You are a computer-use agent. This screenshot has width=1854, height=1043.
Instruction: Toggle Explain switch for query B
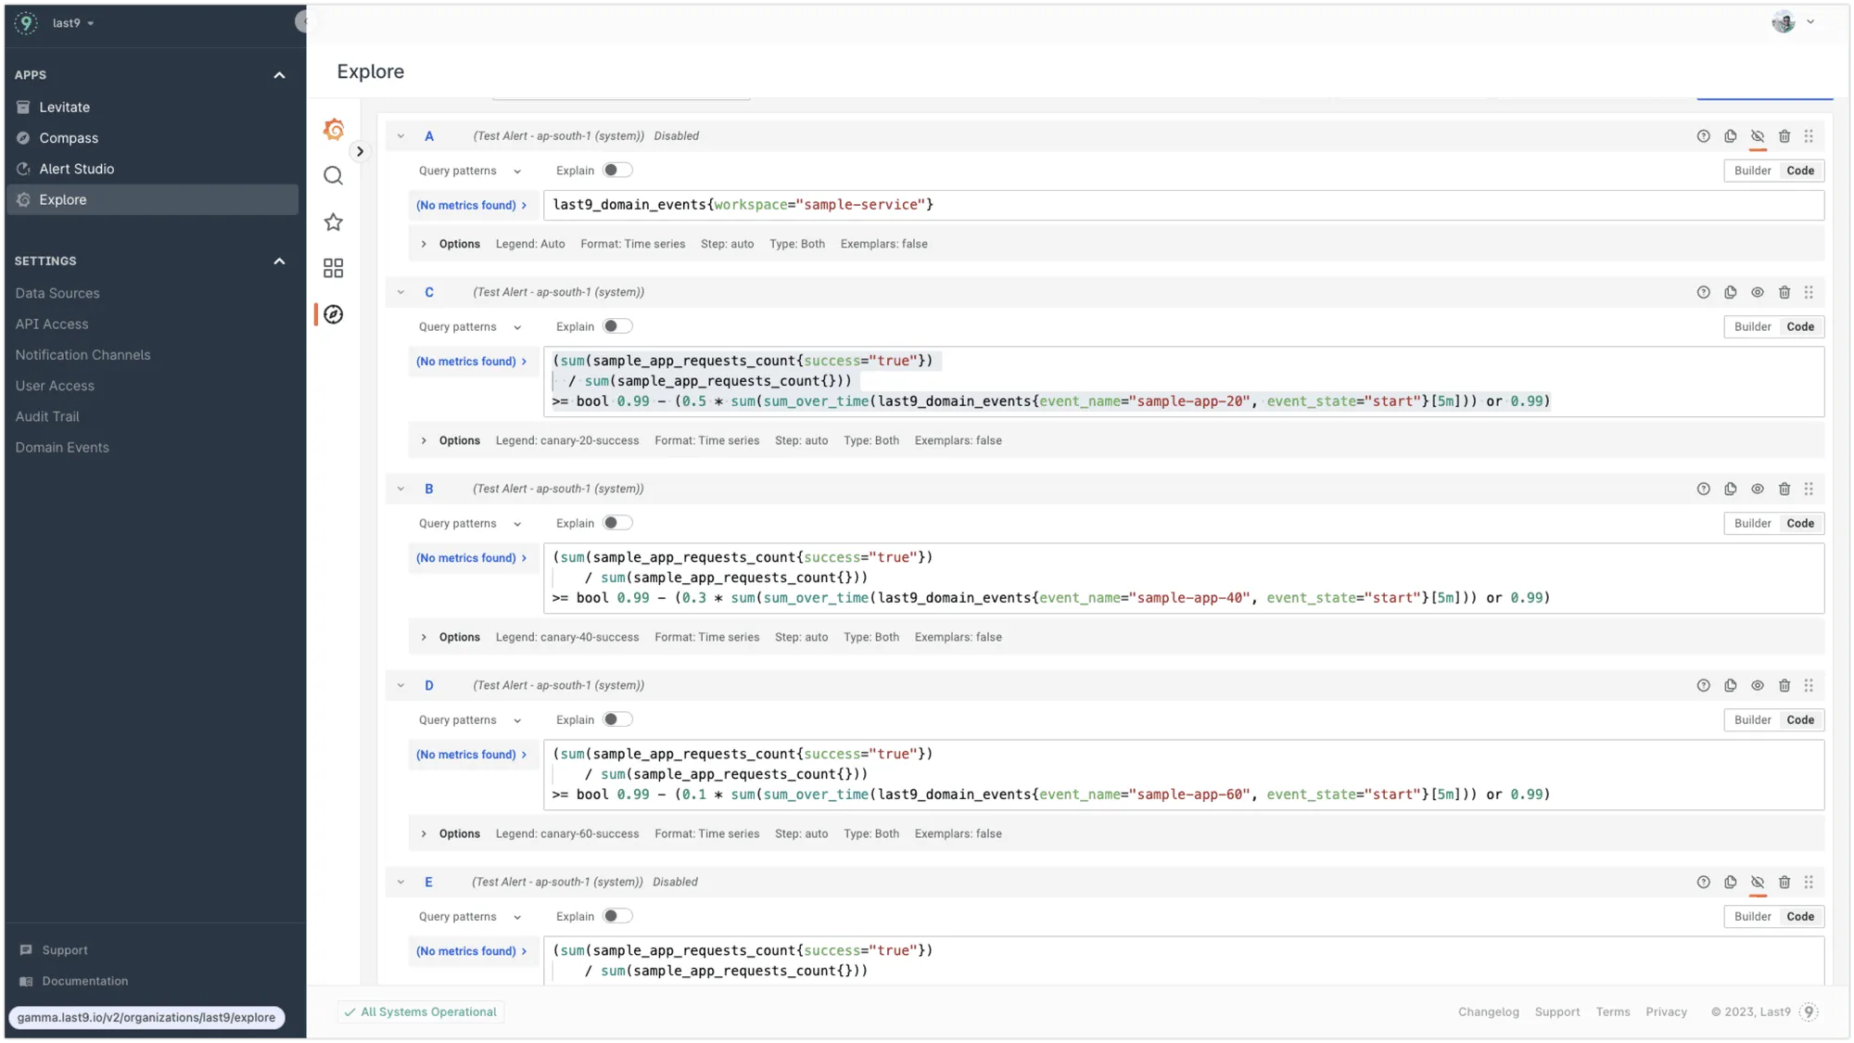coord(617,523)
